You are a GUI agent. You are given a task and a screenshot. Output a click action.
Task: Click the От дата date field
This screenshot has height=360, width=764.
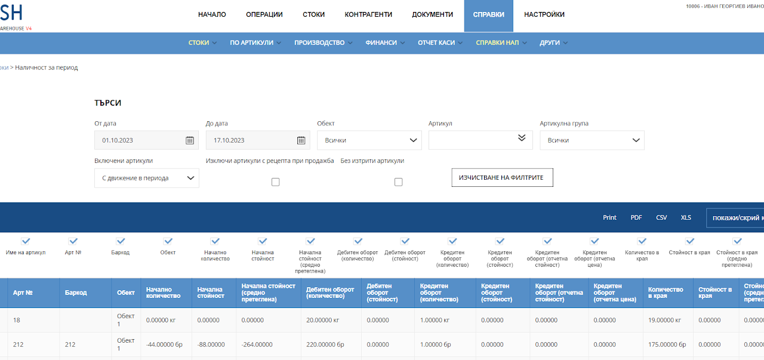[147, 140]
